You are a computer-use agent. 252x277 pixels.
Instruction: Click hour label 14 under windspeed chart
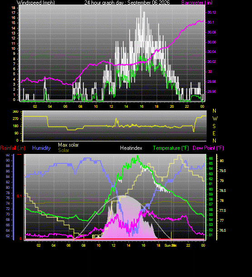click(x=126, y=106)
